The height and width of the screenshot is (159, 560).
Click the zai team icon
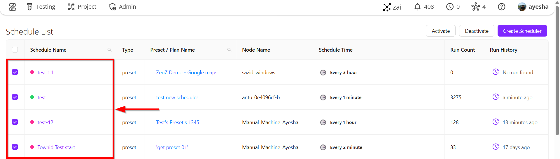(x=387, y=7)
